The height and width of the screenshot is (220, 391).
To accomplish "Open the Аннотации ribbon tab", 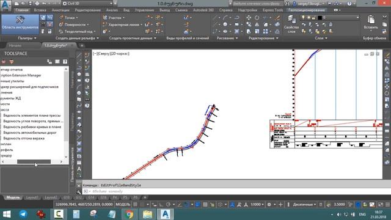I will [60, 10].
